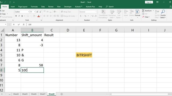Click the Cut button

[x=2, y=11]
